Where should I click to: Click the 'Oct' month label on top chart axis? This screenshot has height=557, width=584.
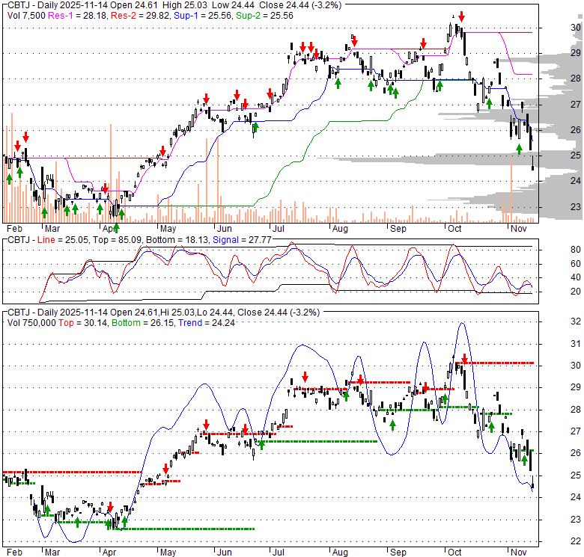click(454, 228)
